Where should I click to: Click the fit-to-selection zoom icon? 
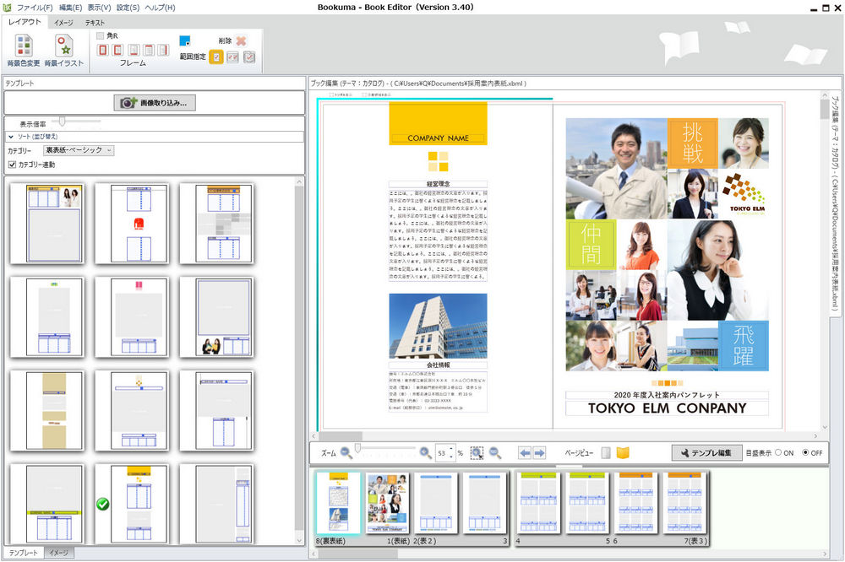coord(477,453)
